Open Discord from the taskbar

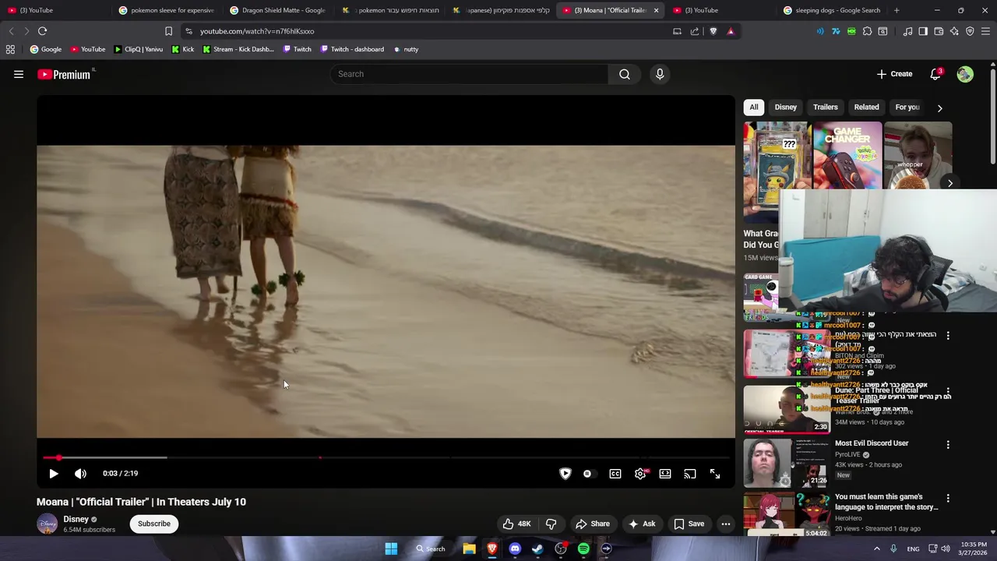pyautogui.click(x=515, y=549)
